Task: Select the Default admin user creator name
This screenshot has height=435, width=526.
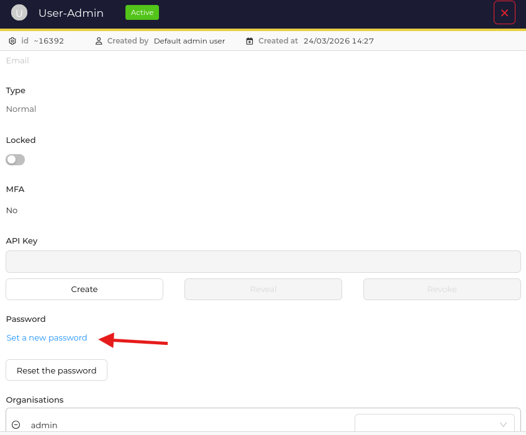Action: pos(189,41)
